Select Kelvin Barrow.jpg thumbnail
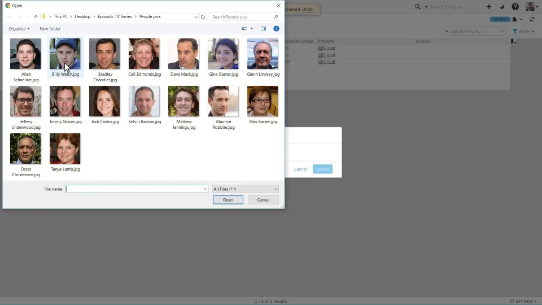The image size is (542, 305). (144, 101)
